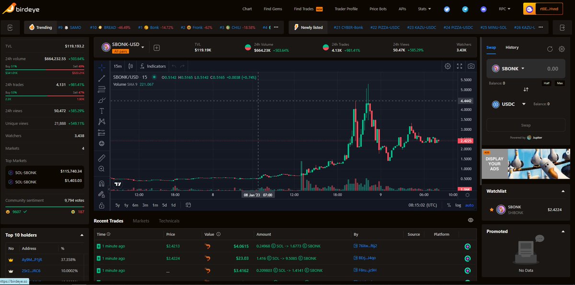
Task: Toggle recent trades visibility eye
Action: [471, 220]
